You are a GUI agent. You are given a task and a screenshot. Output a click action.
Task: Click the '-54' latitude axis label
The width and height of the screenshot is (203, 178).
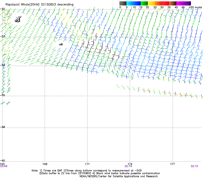(x=3, y=65)
